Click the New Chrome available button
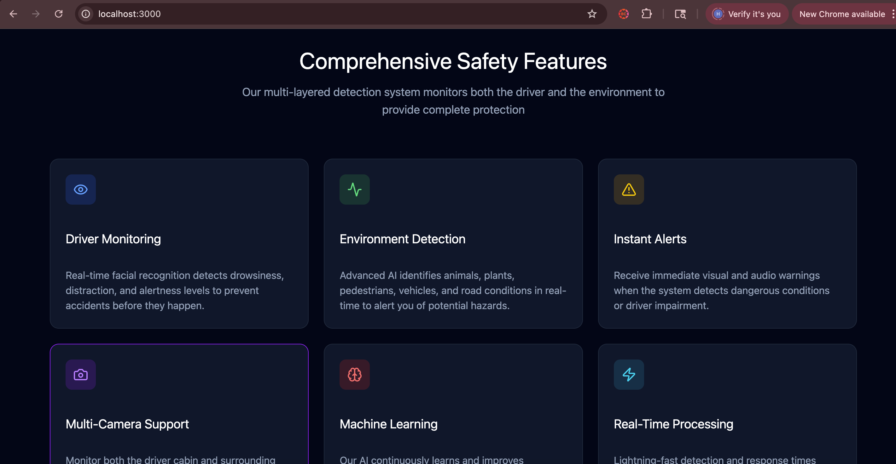Viewport: 896px width, 464px height. coord(842,14)
